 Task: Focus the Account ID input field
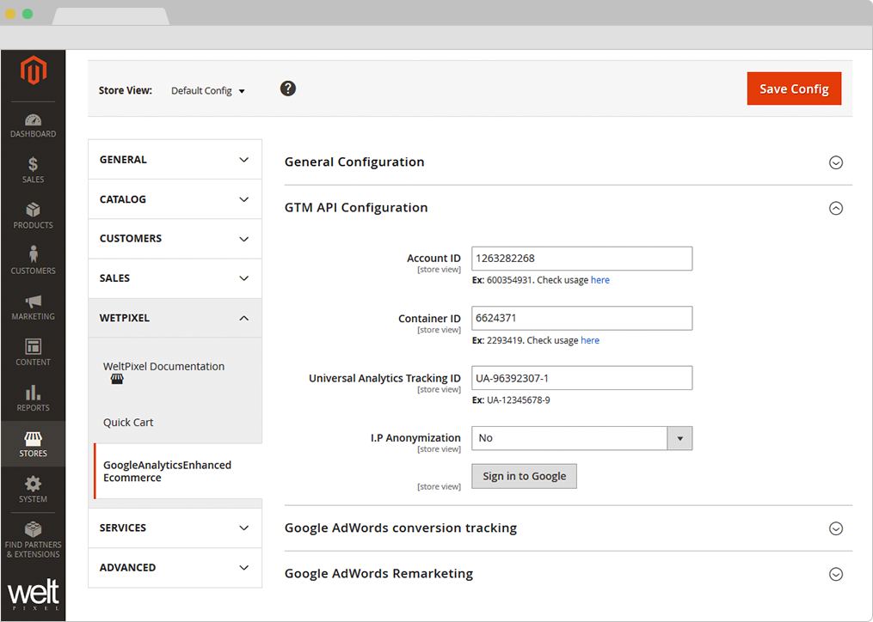point(581,259)
